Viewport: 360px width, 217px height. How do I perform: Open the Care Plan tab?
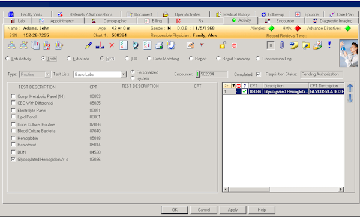[341, 14]
